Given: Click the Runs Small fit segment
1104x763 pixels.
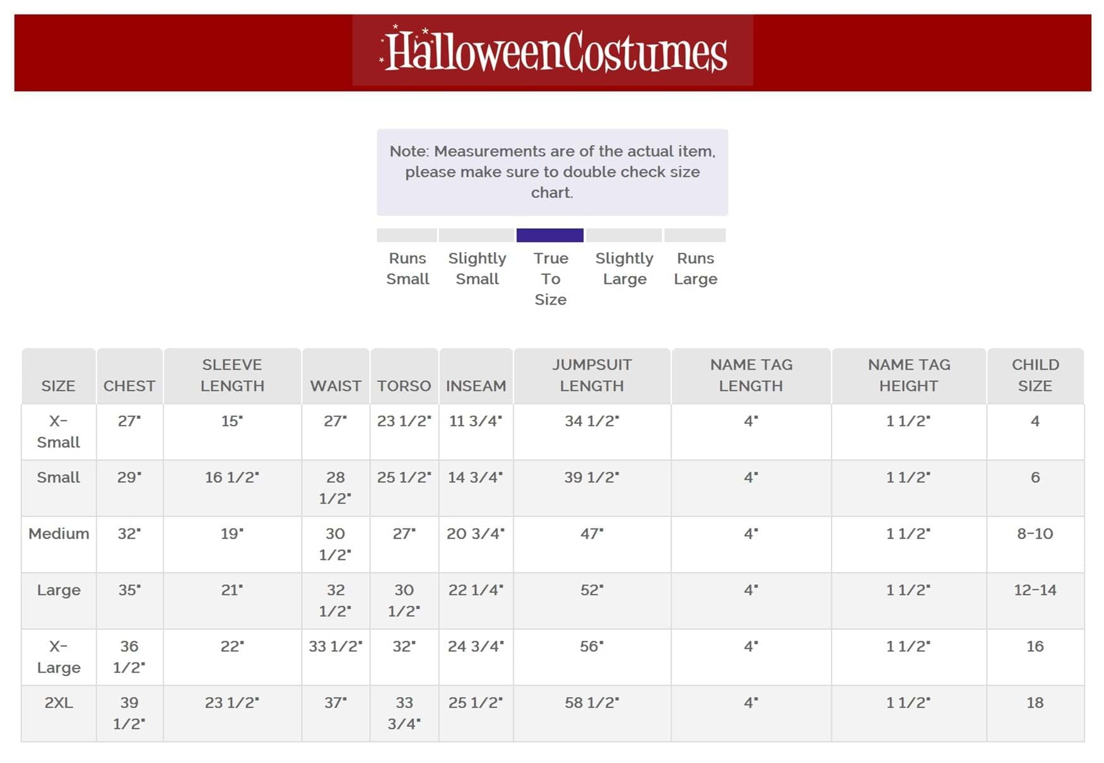Looking at the screenshot, I should (x=407, y=235).
